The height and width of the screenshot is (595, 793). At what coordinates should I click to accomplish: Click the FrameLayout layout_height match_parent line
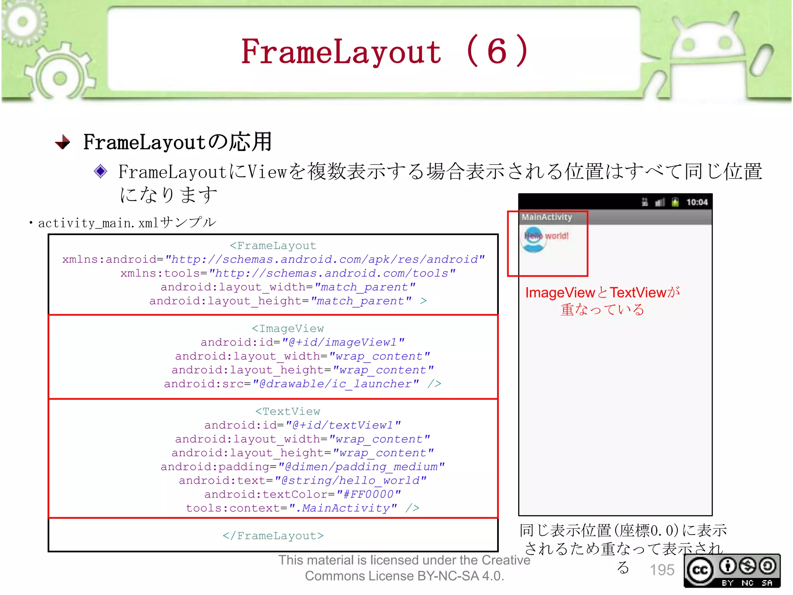pos(288,301)
